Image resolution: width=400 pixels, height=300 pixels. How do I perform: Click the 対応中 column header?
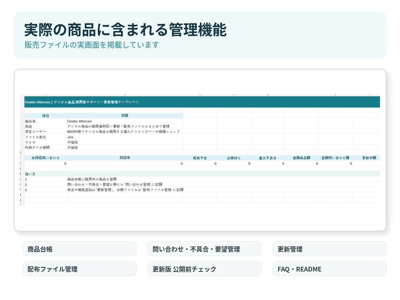tap(125, 158)
